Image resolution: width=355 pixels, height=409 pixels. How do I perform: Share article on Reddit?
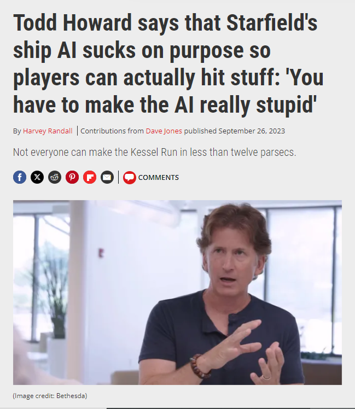pyautogui.click(x=55, y=177)
